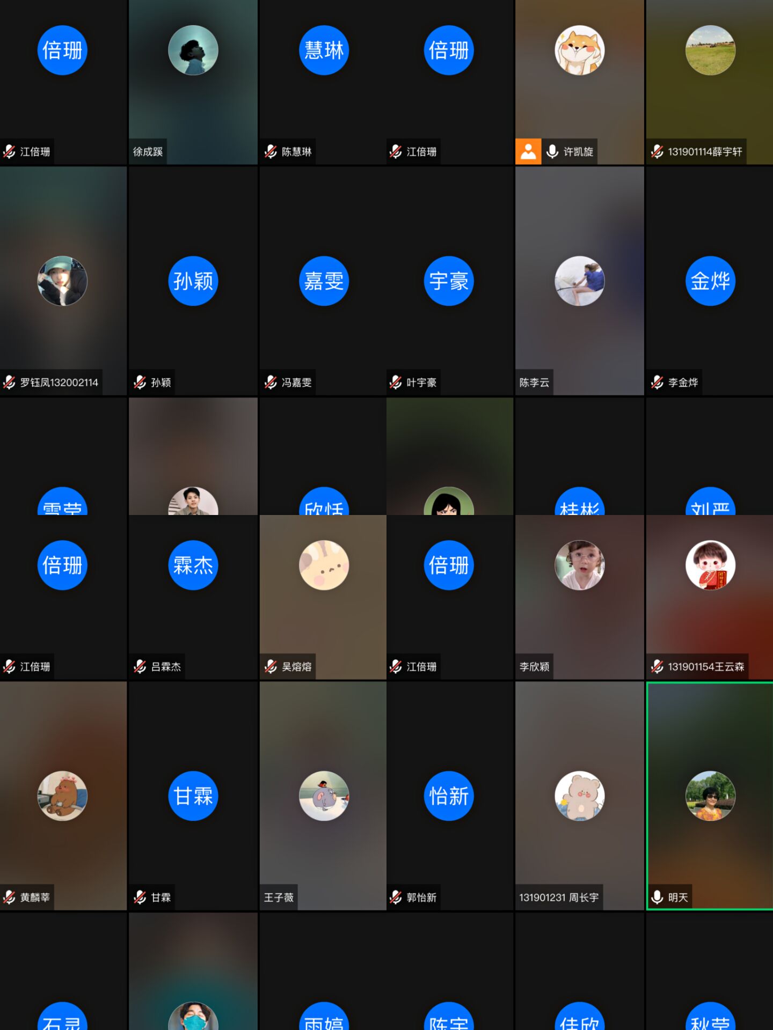
Task: Click the muted mic icon beside 131901114薛宇轩
Action: [657, 152]
